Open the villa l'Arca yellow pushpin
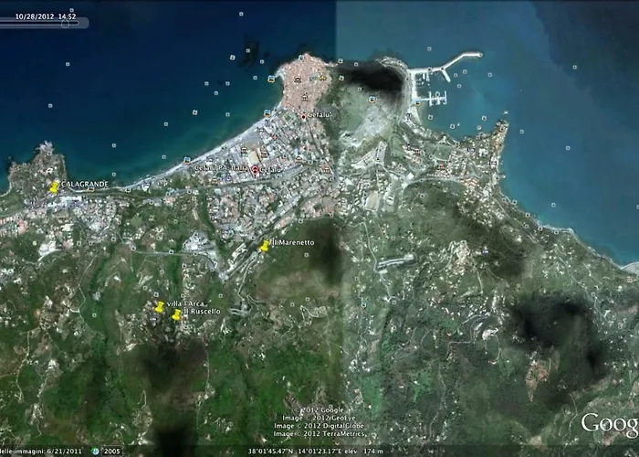The image size is (639, 457). coord(160,307)
